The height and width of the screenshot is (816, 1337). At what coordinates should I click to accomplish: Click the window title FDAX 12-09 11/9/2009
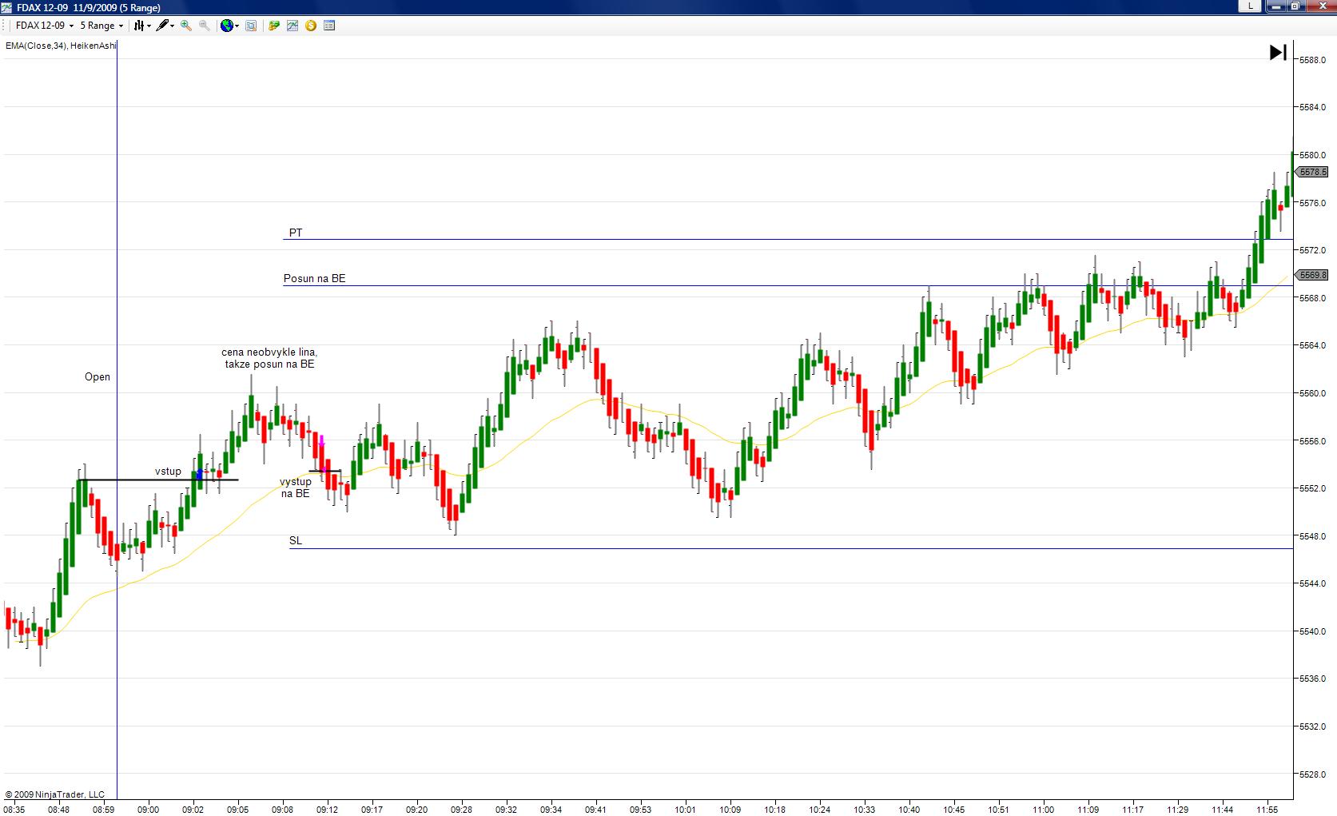click(x=89, y=7)
